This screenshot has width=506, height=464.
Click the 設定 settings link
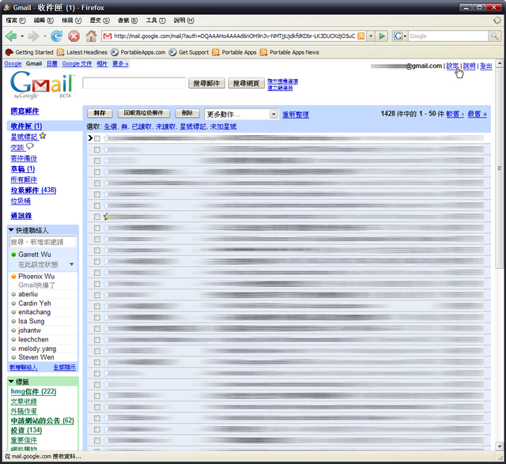(x=452, y=66)
